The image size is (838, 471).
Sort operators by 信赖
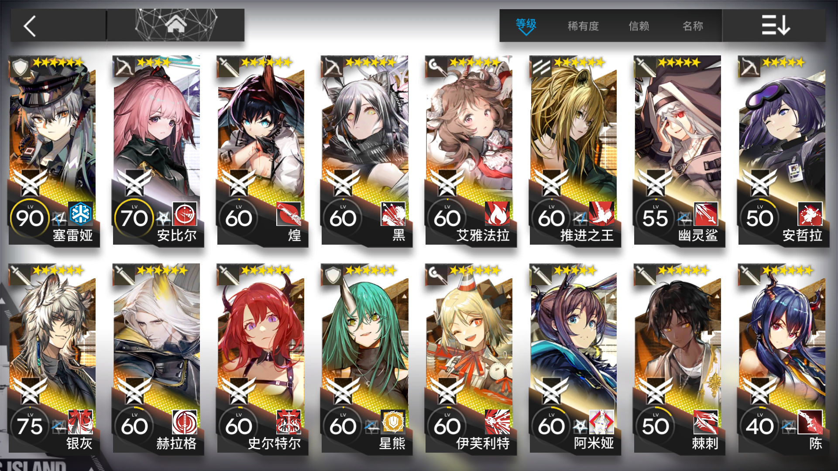[639, 26]
